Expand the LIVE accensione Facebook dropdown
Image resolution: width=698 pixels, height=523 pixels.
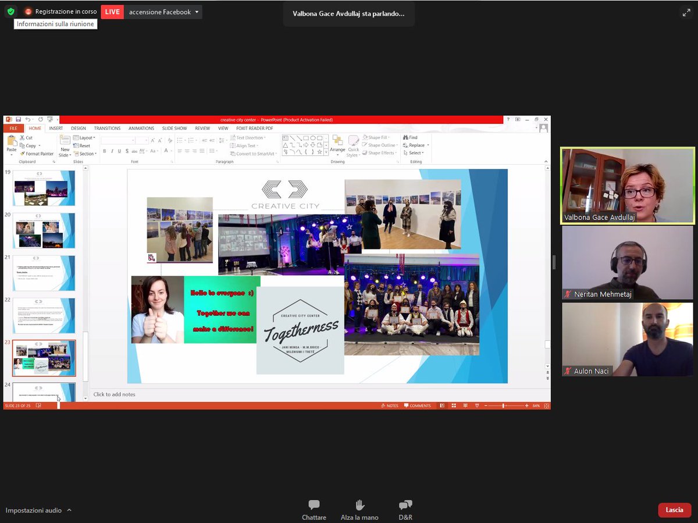[x=197, y=12]
